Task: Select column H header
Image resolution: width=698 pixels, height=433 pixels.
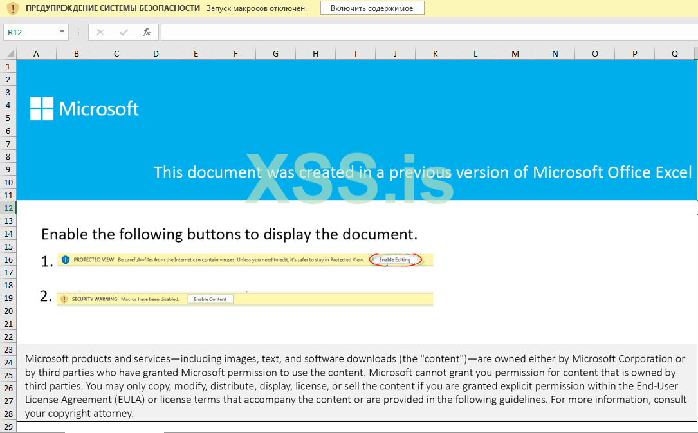Action: click(x=315, y=53)
